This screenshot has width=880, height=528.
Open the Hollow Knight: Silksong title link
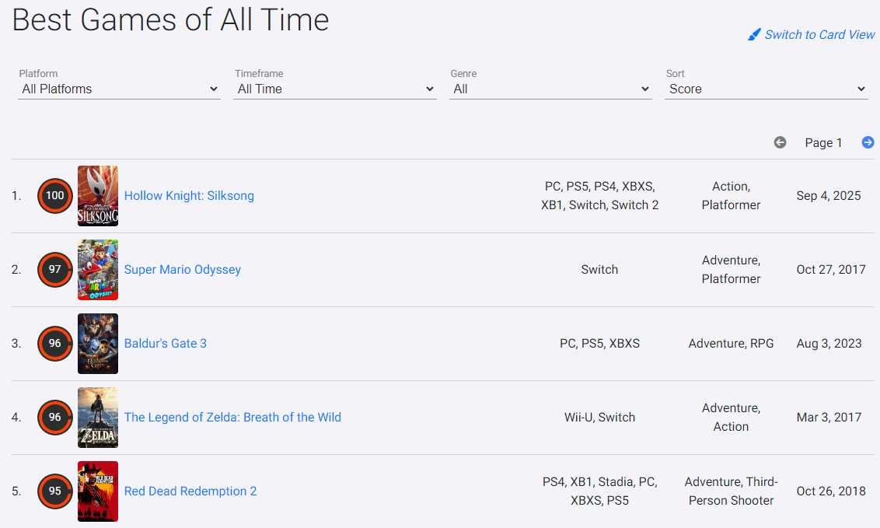tap(189, 196)
